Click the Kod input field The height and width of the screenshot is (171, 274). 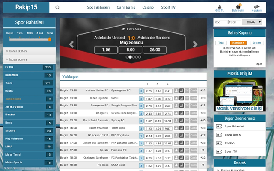[220, 22]
